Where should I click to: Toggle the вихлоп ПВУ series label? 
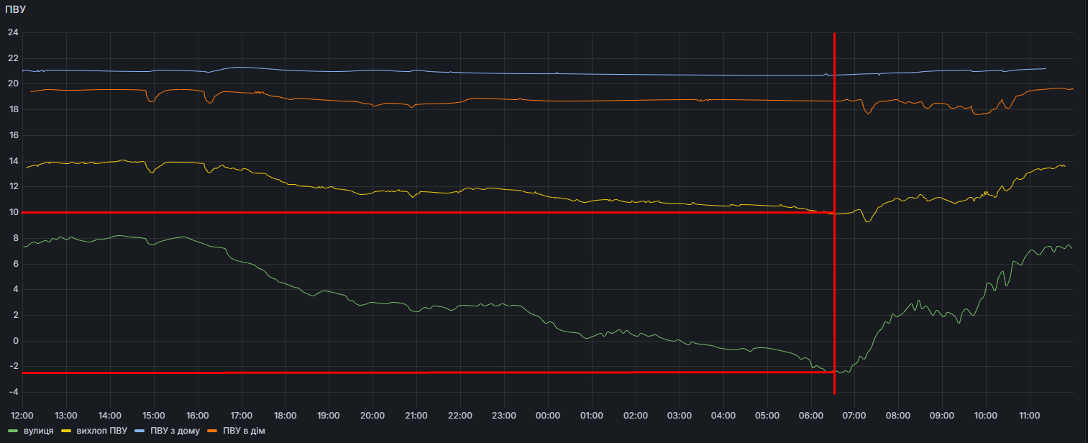(x=101, y=431)
